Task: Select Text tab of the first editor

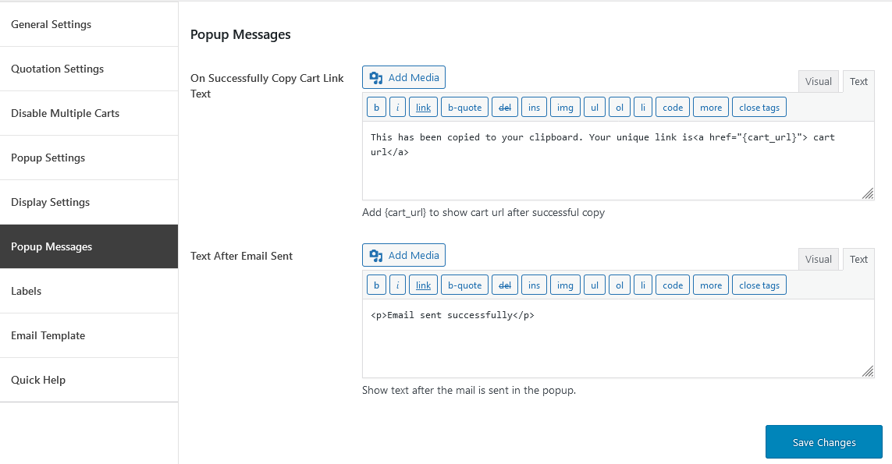Action: pos(858,81)
